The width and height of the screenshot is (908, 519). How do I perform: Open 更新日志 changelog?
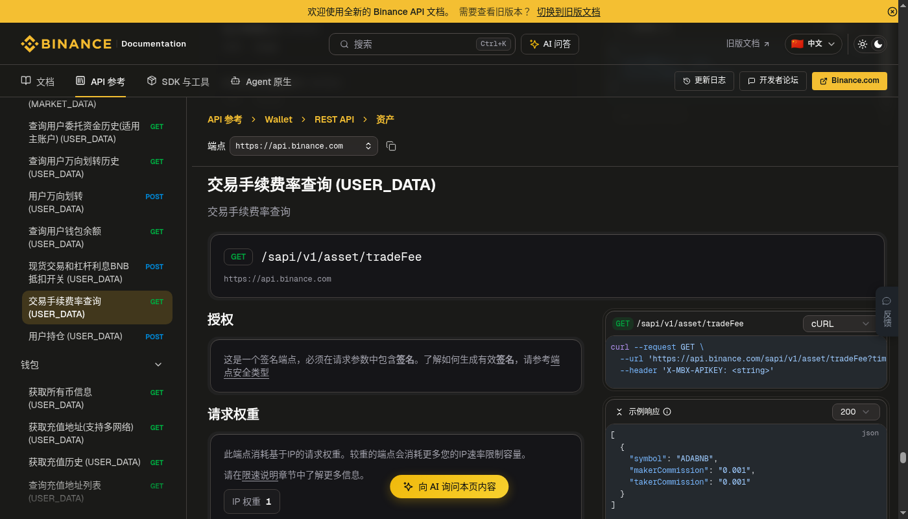pyautogui.click(x=704, y=80)
